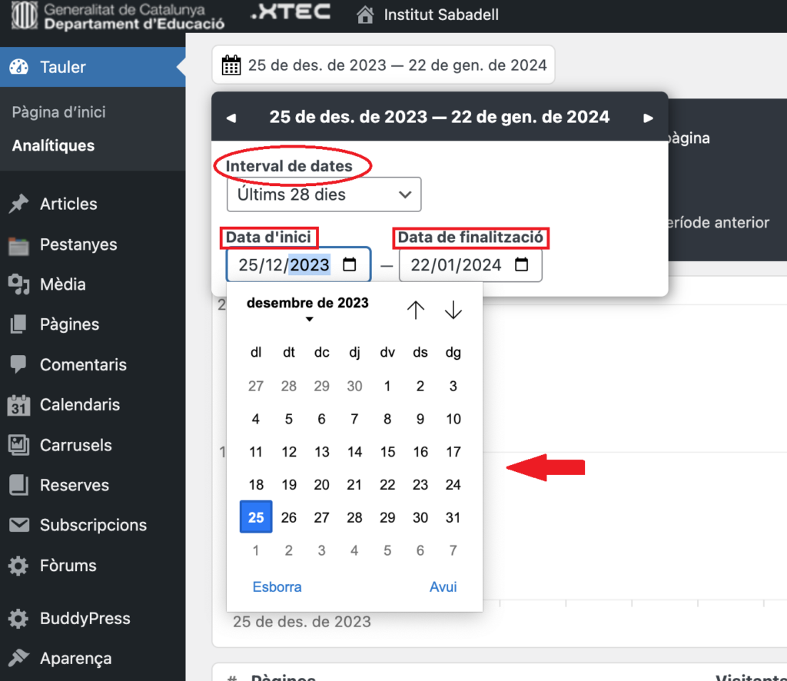Image resolution: width=787 pixels, height=681 pixels.
Task: Select 15 December in the calendar
Action: tap(387, 452)
